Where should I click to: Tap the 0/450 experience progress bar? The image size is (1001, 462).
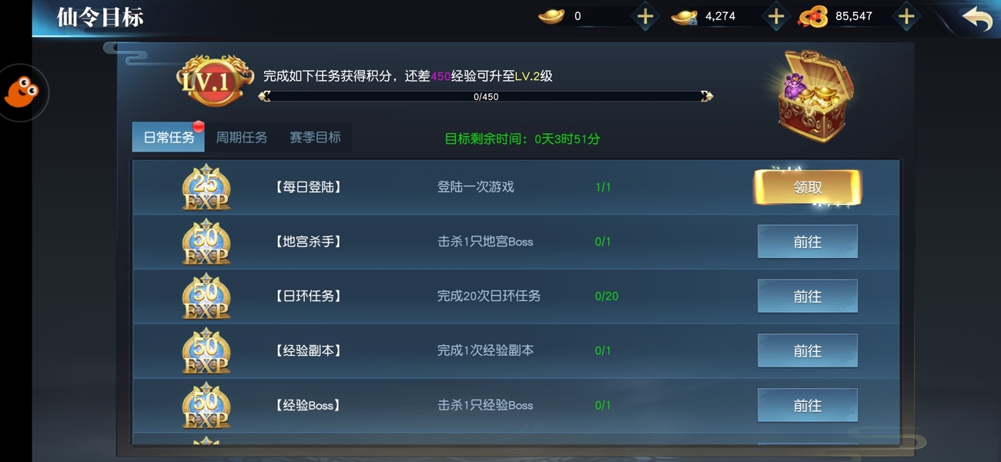(x=486, y=96)
